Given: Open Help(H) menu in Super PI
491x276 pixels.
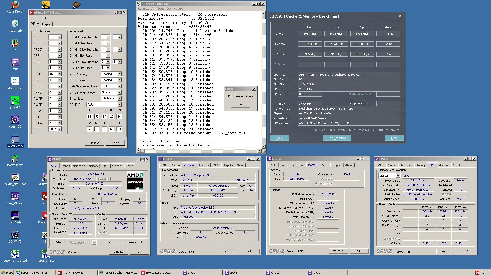Looking at the screenshot, I should [178, 9].
